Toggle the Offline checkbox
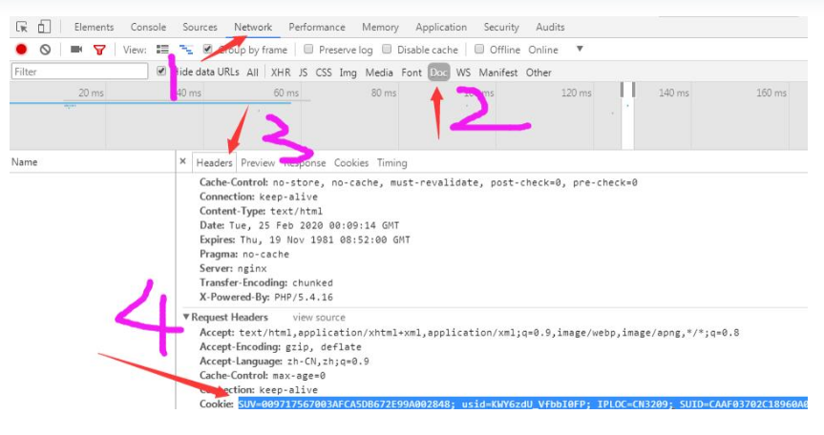The height and width of the screenshot is (435, 824). (x=479, y=50)
